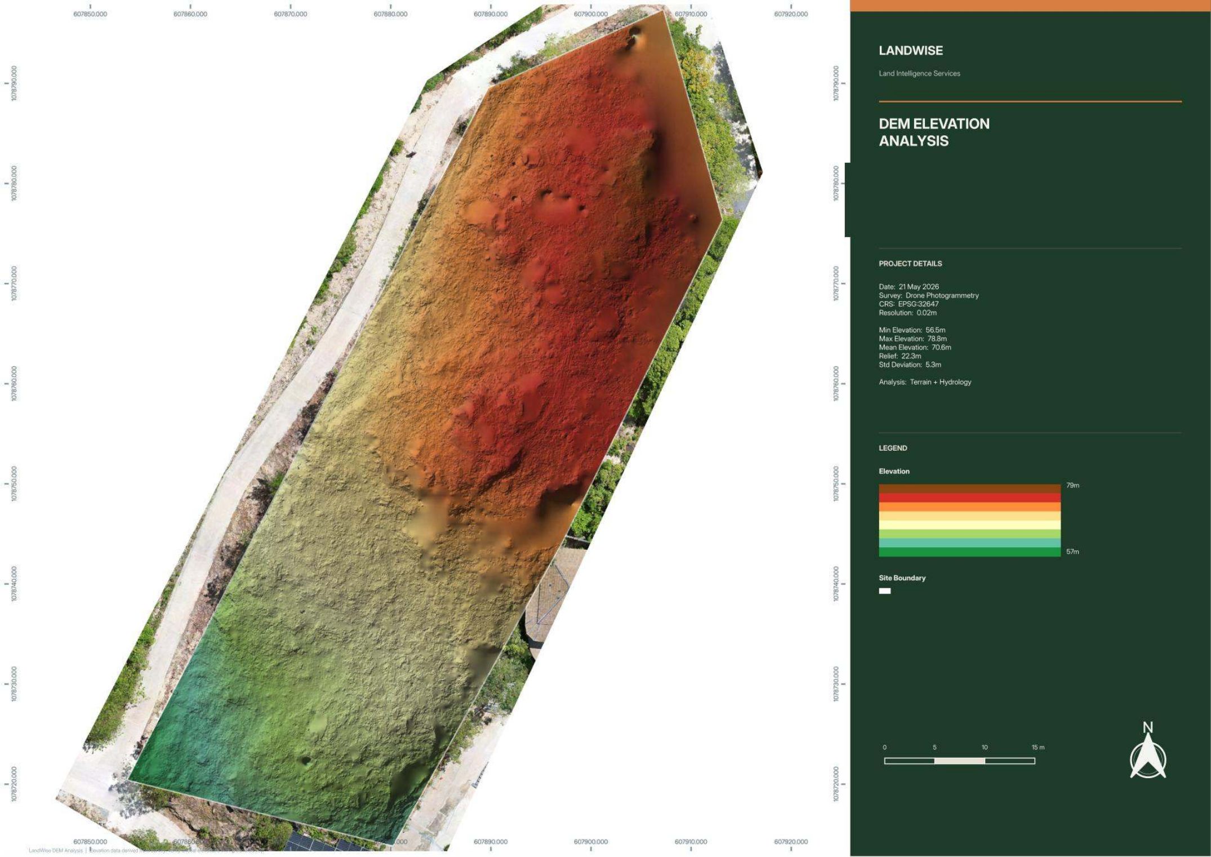The image size is (1211, 857).
Task: Click the 607920.000 bottom easting label
Action: coord(791,842)
